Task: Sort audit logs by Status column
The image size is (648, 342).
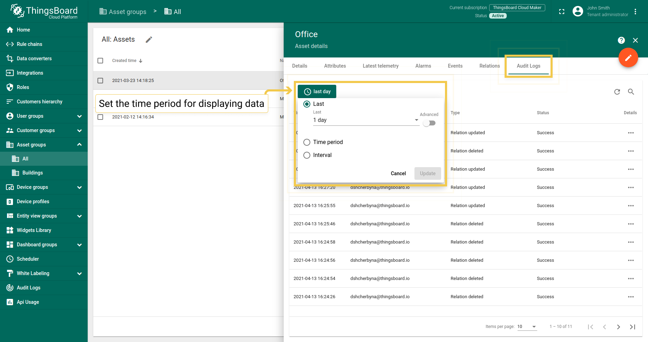Action: tap(543, 113)
